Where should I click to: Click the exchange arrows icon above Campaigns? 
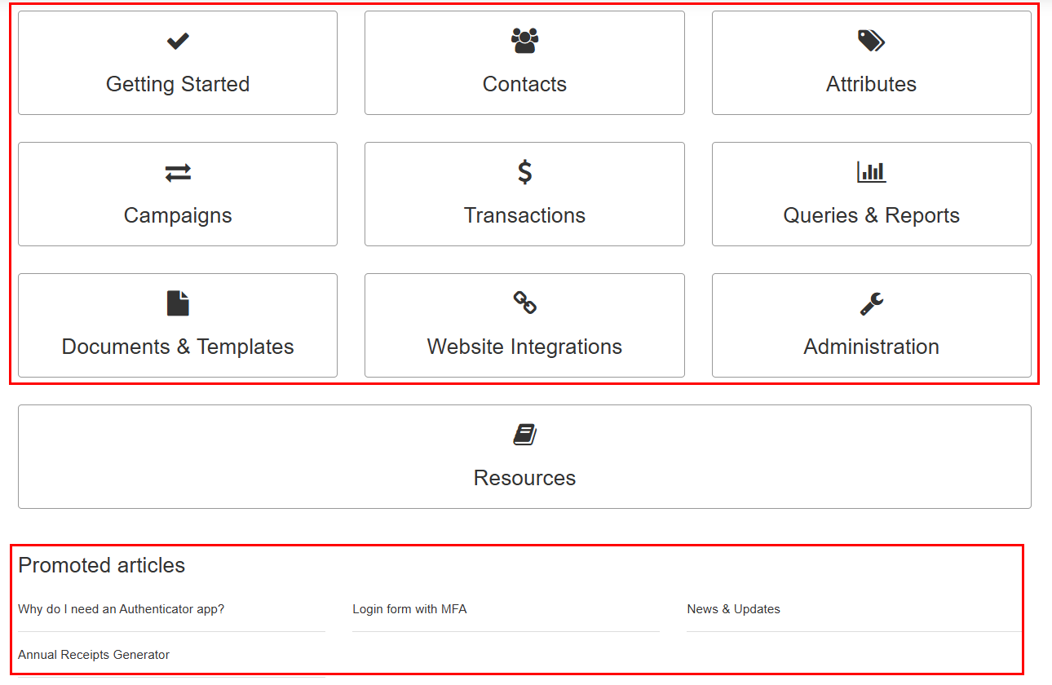point(178,172)
